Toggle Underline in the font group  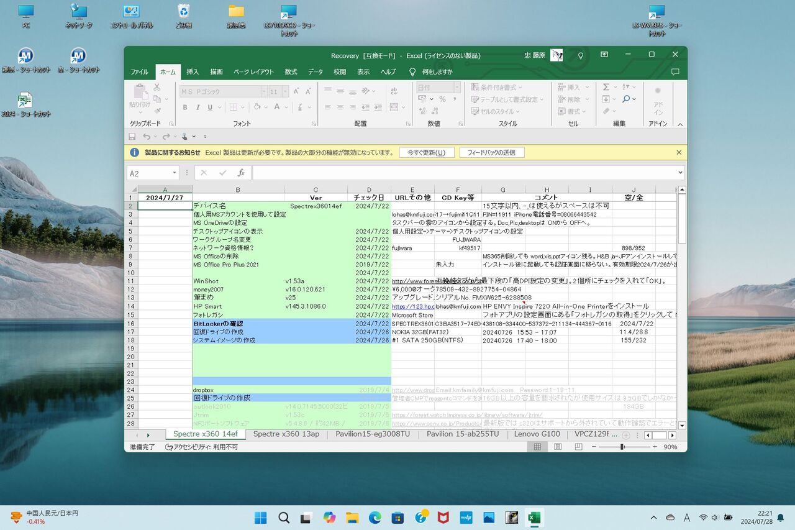(x=210, y=107)
